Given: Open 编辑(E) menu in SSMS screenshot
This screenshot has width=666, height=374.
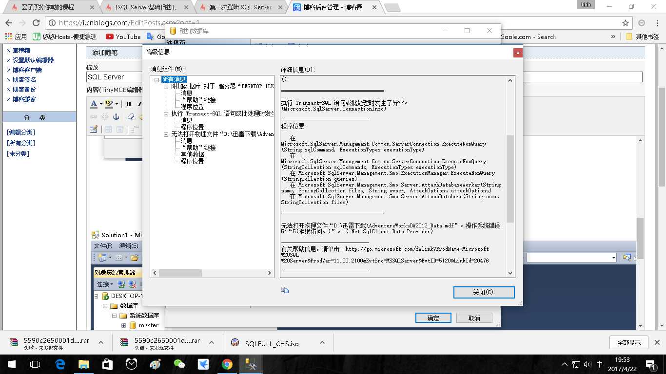Looking at the screenshot, I should [x=129, y=246].
